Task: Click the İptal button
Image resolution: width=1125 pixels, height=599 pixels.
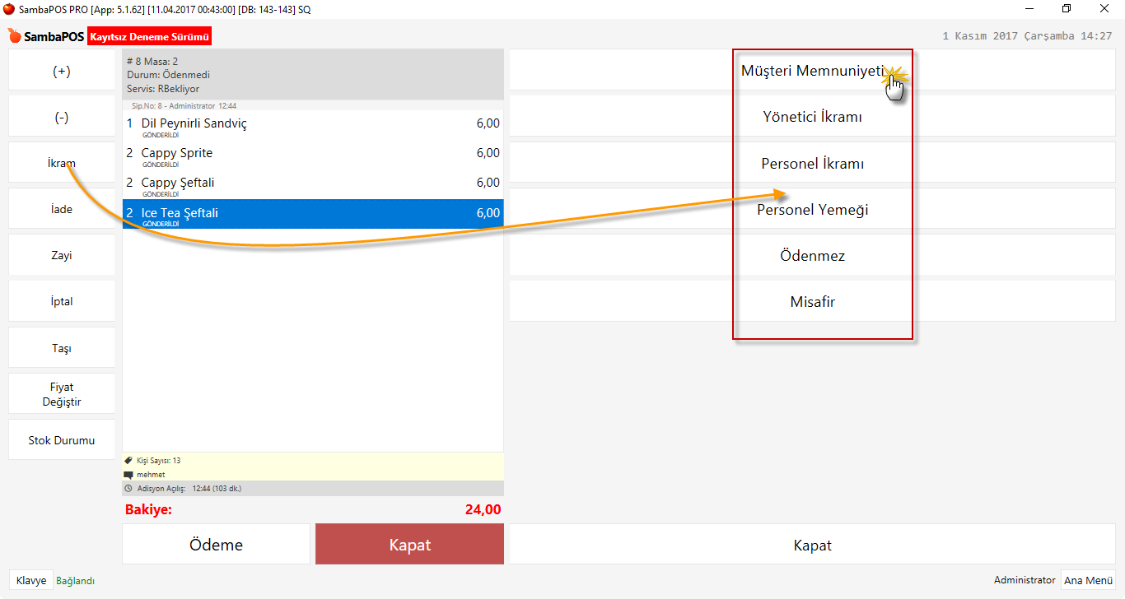Action: (62, 301)
